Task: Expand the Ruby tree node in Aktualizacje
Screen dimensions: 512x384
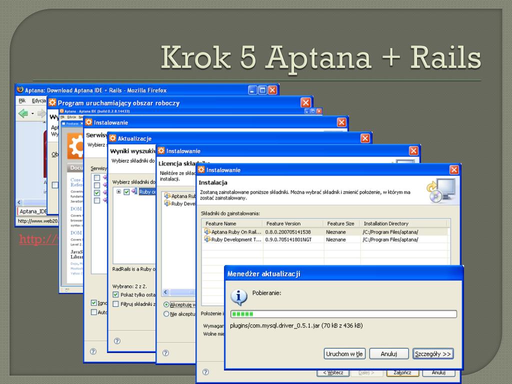Action: pyautogui.click(x=118, y=191)
